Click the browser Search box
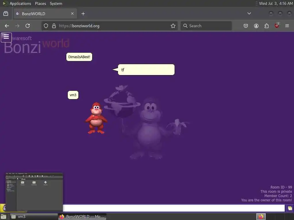294x220 pixels. tap(206, 26)
